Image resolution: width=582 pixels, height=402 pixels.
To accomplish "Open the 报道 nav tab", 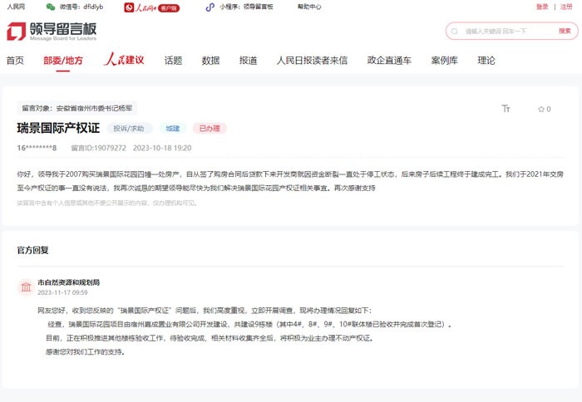I will tap(249, 61).
